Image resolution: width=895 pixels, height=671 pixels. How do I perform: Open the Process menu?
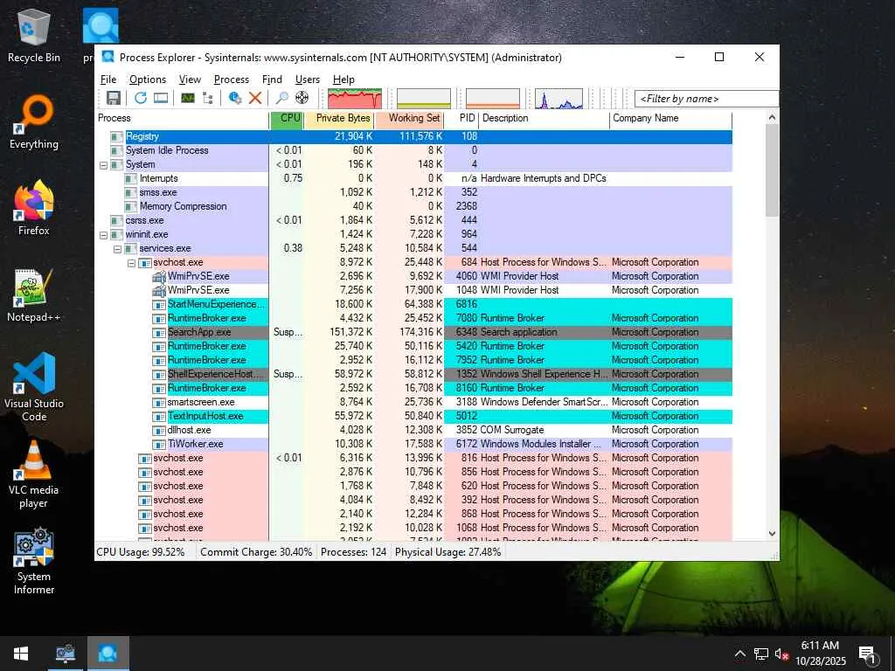click(231, 80)
